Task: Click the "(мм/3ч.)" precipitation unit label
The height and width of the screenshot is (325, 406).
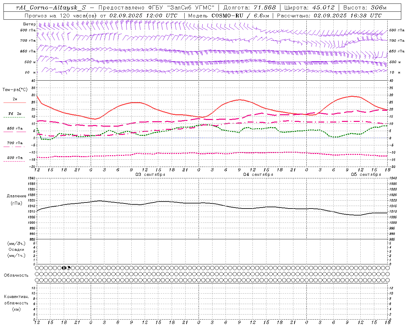Action: coord(16,243)
